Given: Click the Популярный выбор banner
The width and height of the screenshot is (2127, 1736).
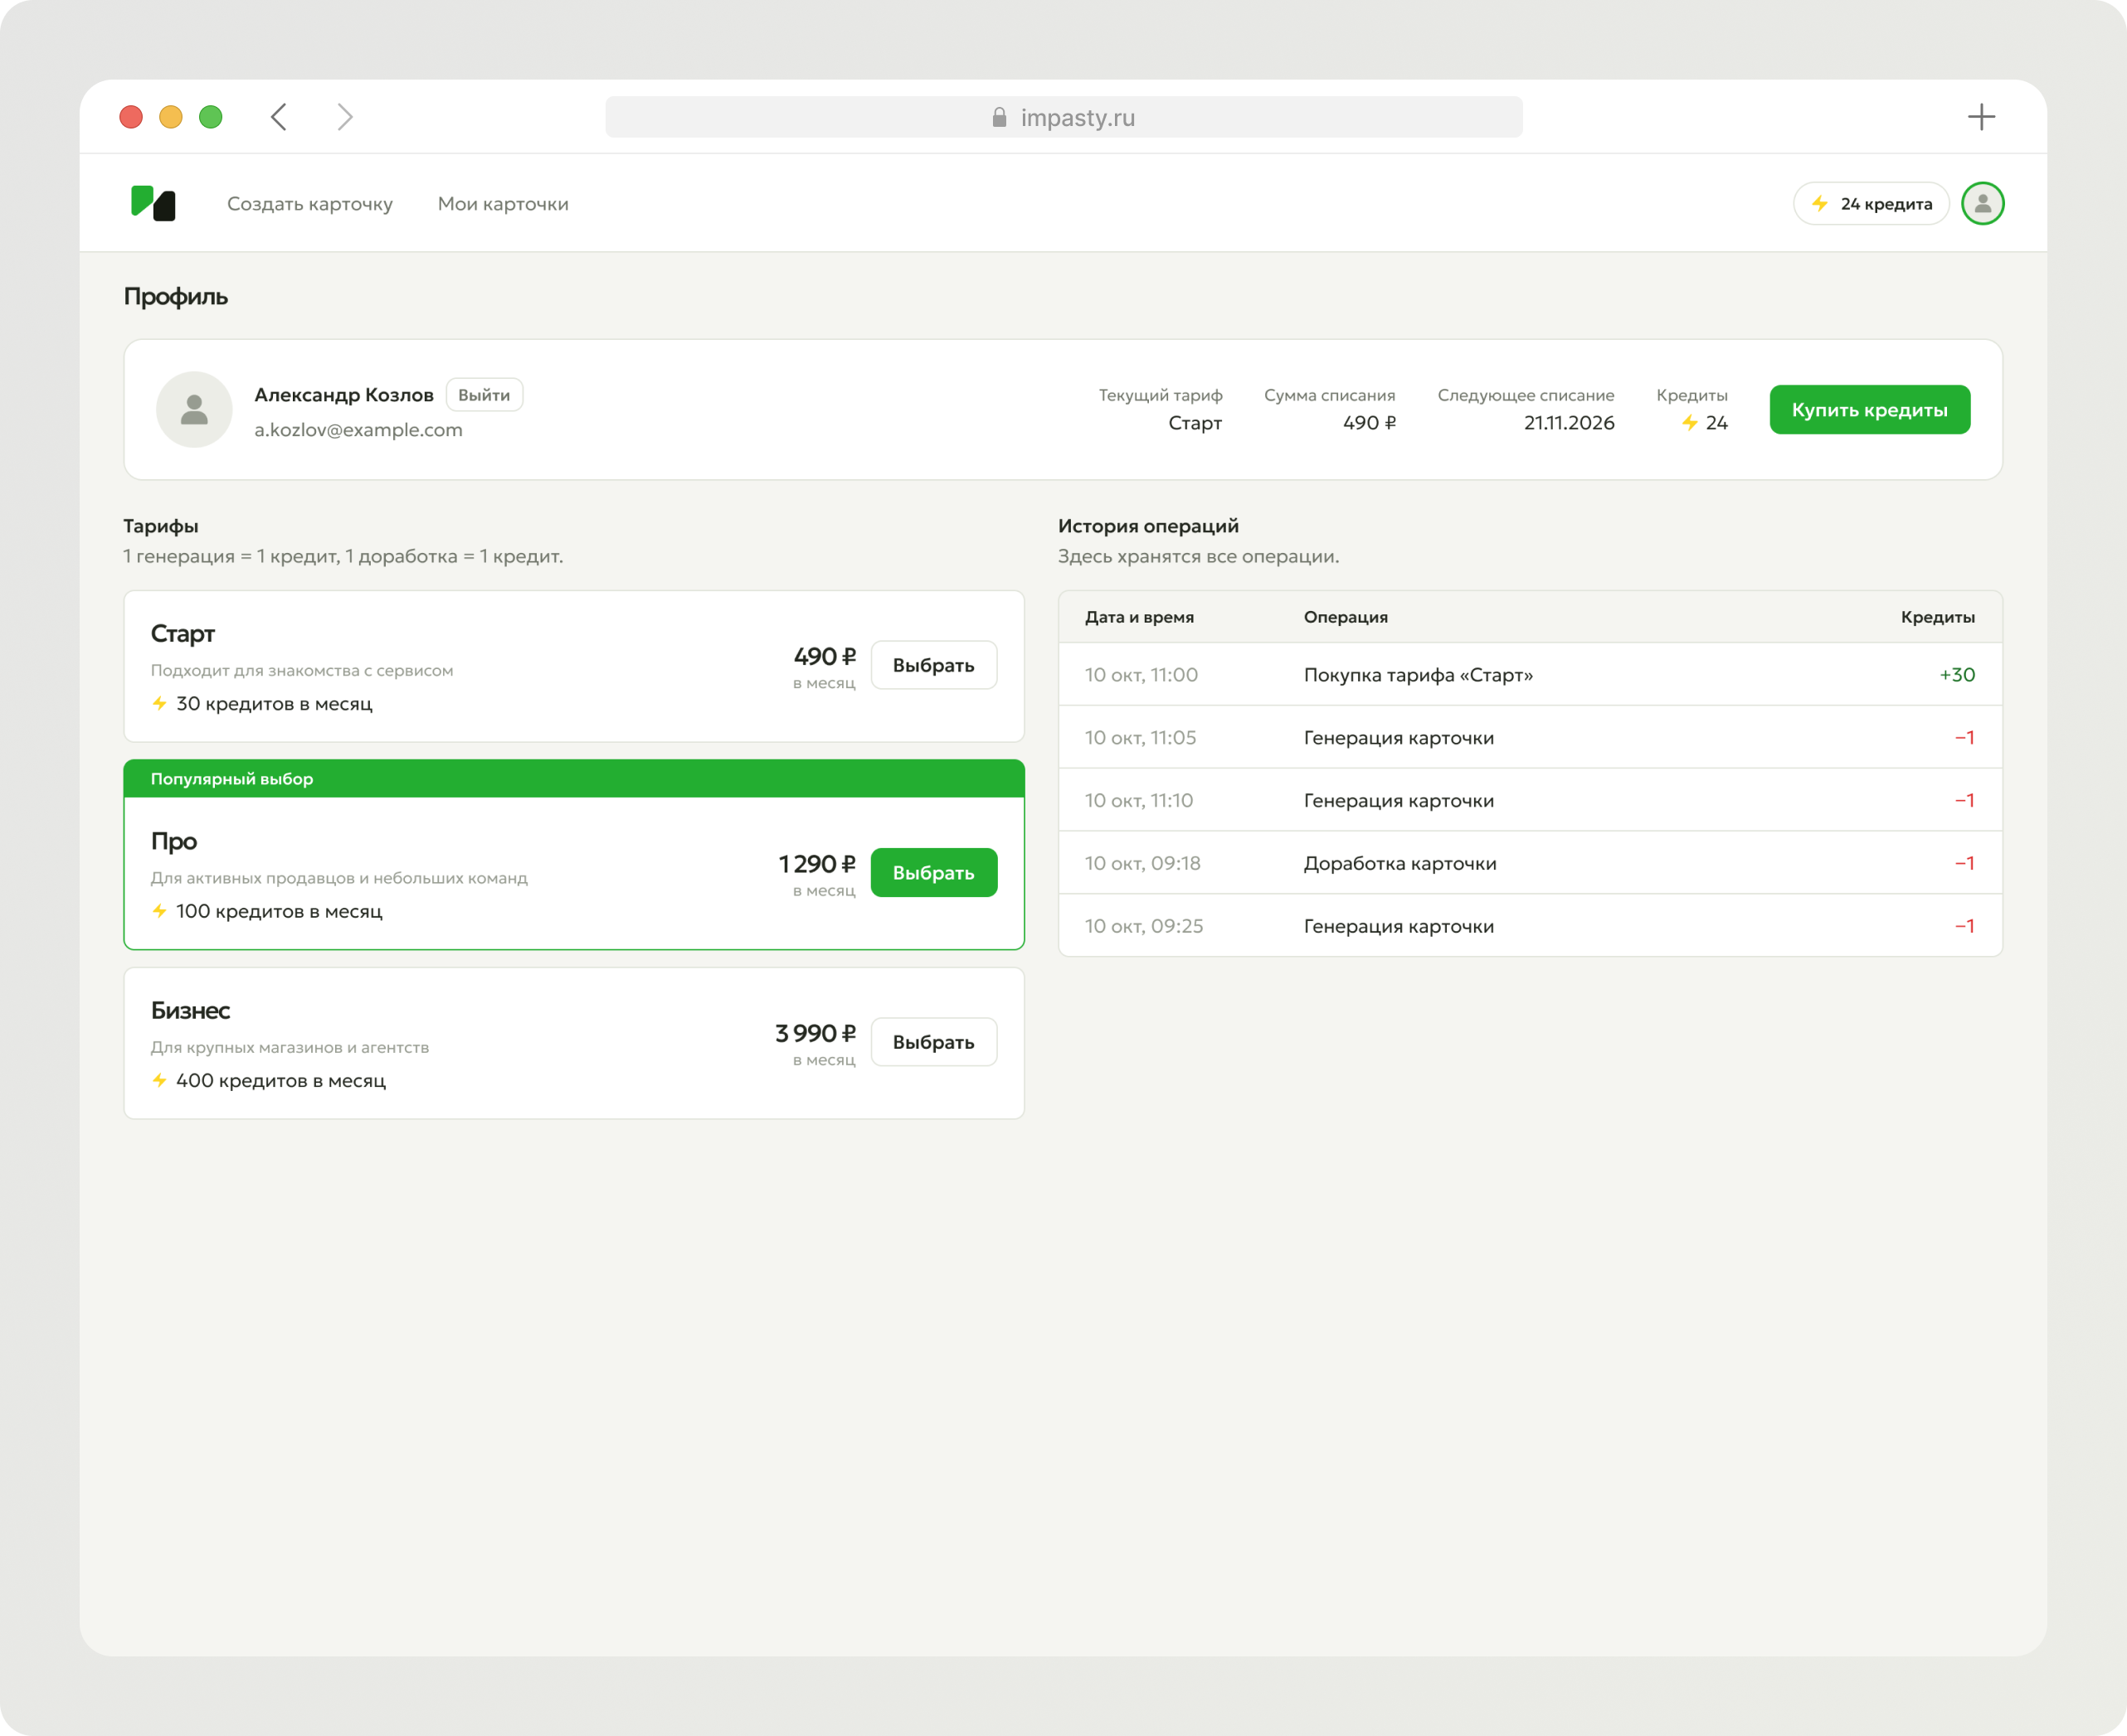Looking at the screenshot, I should 573,778.
